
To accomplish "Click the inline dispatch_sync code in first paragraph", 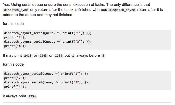I will (16, 10).
